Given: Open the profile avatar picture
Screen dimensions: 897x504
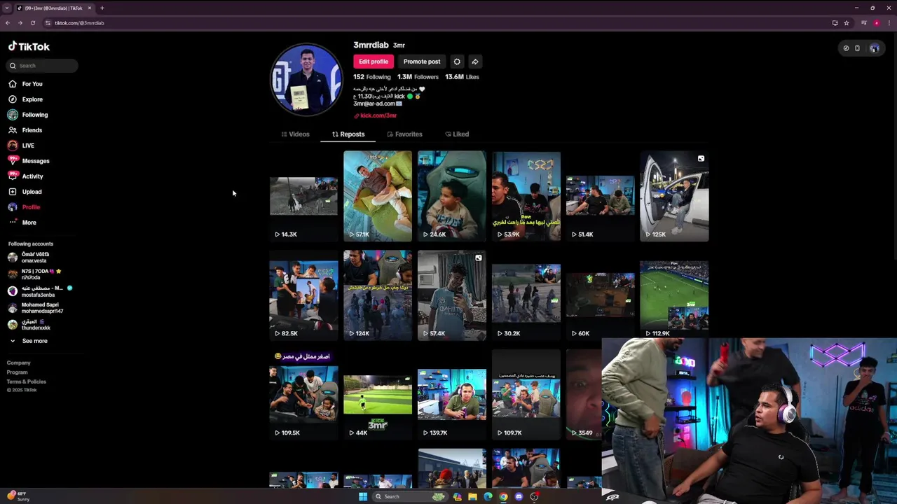Looking at the screenshot, I should pos(306,79).
